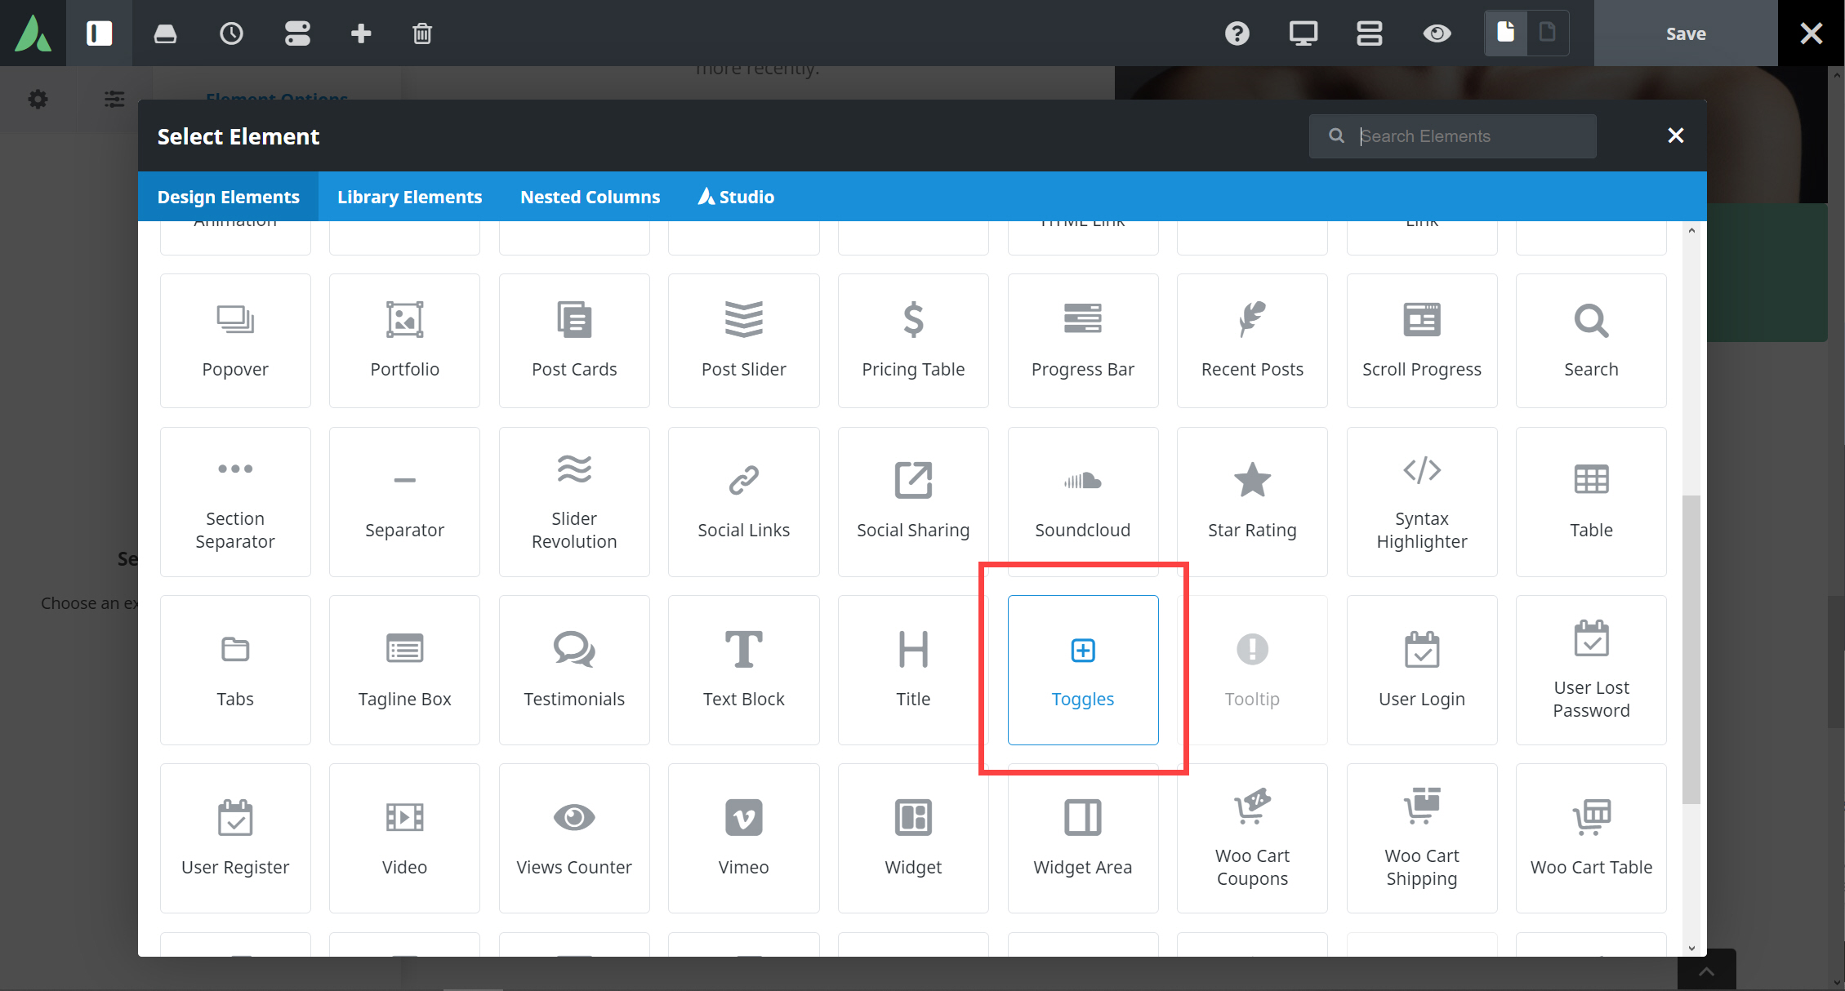Open the Nested Columns tab
This screenshot has height=991, width=1845.
click(590, 197)
